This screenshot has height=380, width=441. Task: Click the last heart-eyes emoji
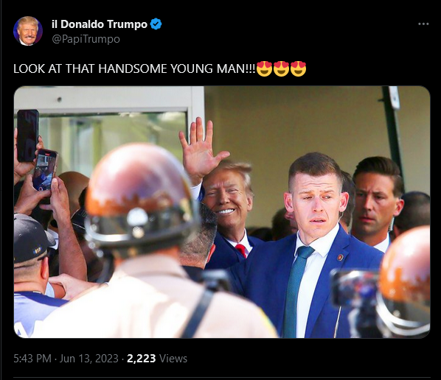click(x=298, y=68)
